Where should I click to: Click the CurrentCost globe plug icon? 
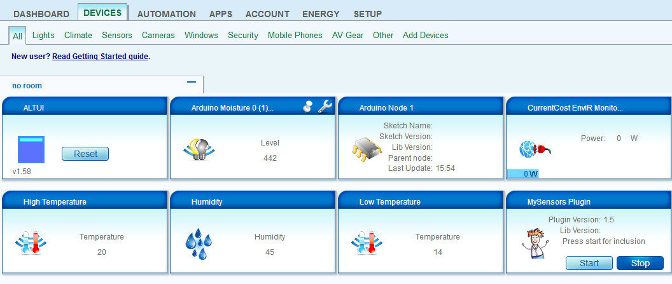(535, 149)
